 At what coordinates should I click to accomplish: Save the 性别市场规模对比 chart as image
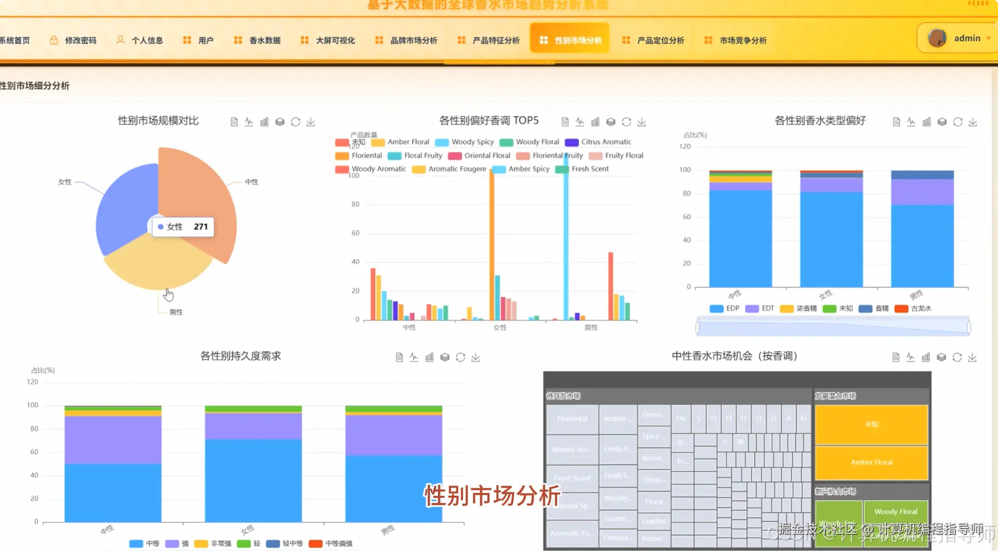pyautogui.click(x=310, y=121)
